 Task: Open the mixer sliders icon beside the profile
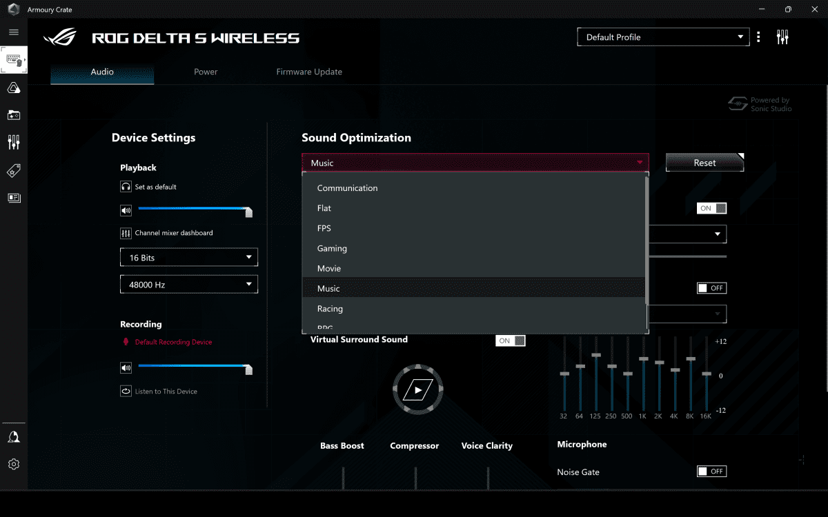coord(782,37)
